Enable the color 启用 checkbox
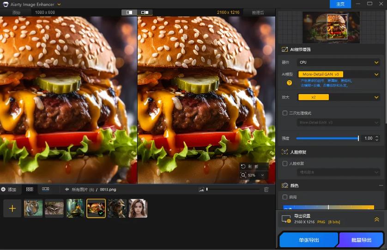387x250 pixels. tap(285, 197)
